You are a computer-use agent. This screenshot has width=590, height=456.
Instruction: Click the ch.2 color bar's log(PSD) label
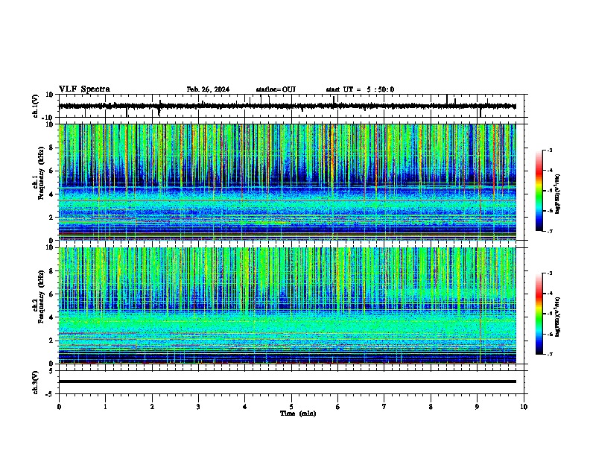tap(557, 317)
